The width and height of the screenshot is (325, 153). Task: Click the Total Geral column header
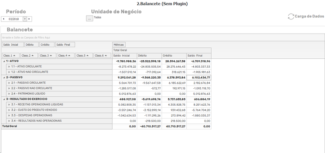coord(162,50)
